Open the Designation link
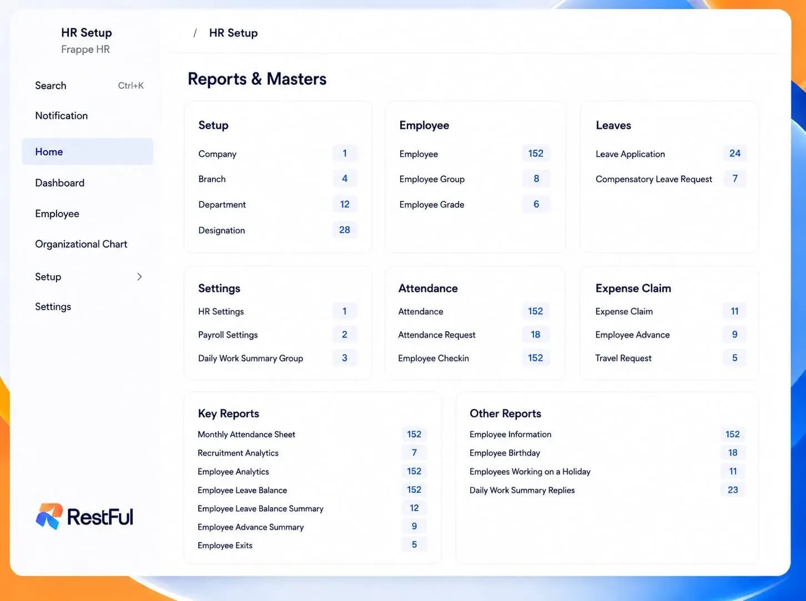The width and height of the screenshot is (806, 601). [x=221, y=230]
